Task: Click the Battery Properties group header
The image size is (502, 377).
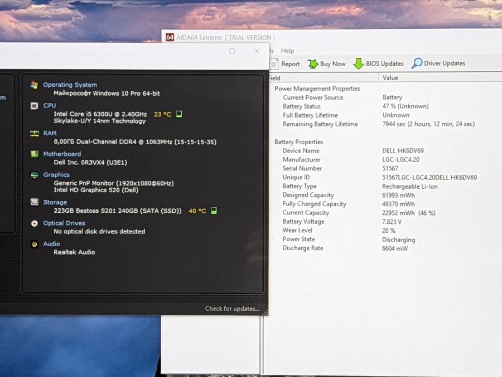Action: pyautogui.click(x=298, y=141)
